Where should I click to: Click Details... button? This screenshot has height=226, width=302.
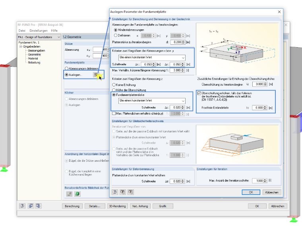(x=95, y=206)
